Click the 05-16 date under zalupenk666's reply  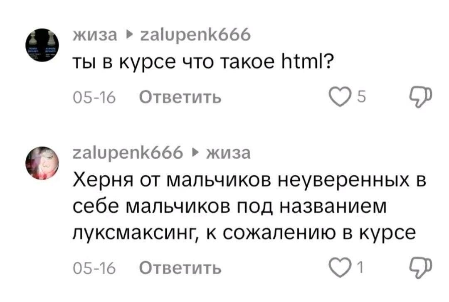coord(94,268)
